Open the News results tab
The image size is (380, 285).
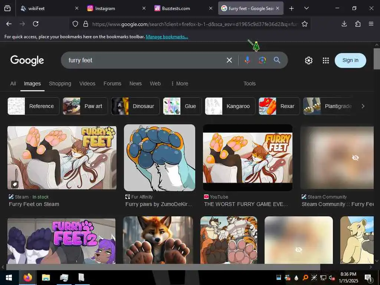135,83
